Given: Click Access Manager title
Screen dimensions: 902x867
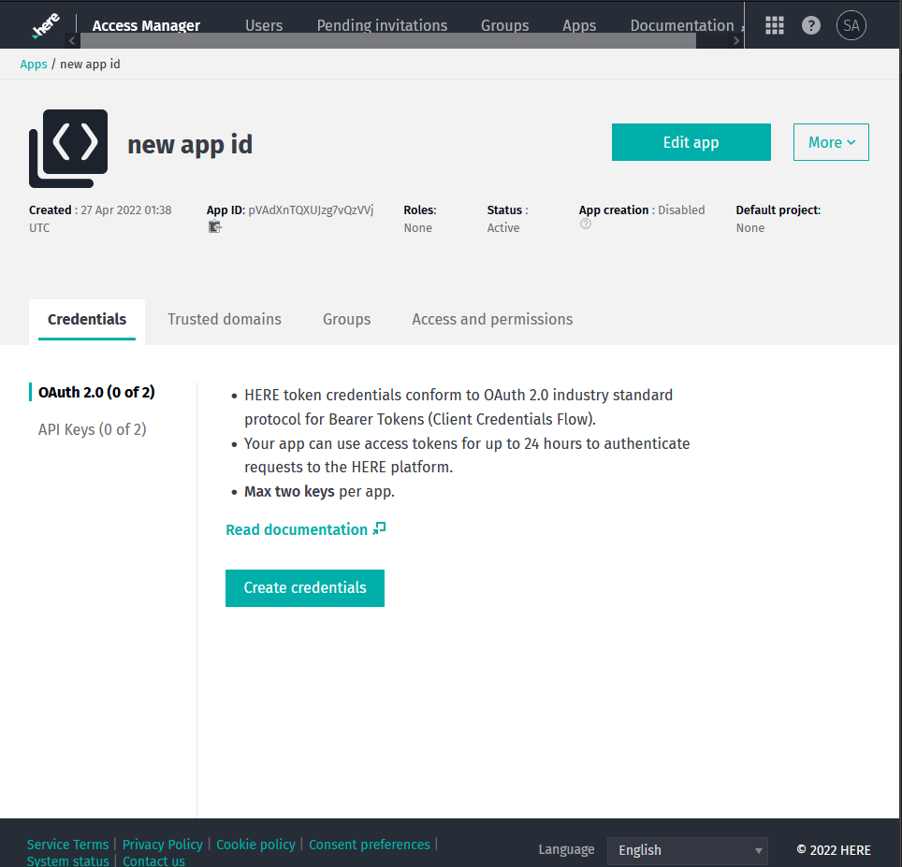Looking at the screenshot, I should pos(146,25).
